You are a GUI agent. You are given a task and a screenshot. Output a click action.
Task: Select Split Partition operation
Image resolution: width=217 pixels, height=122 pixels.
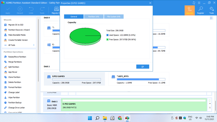click(14, 67)
